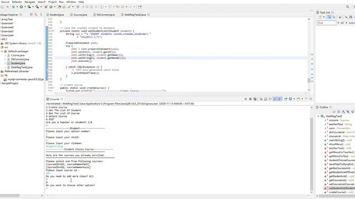Click Collapse All in Package Explorer

[31, 14]
